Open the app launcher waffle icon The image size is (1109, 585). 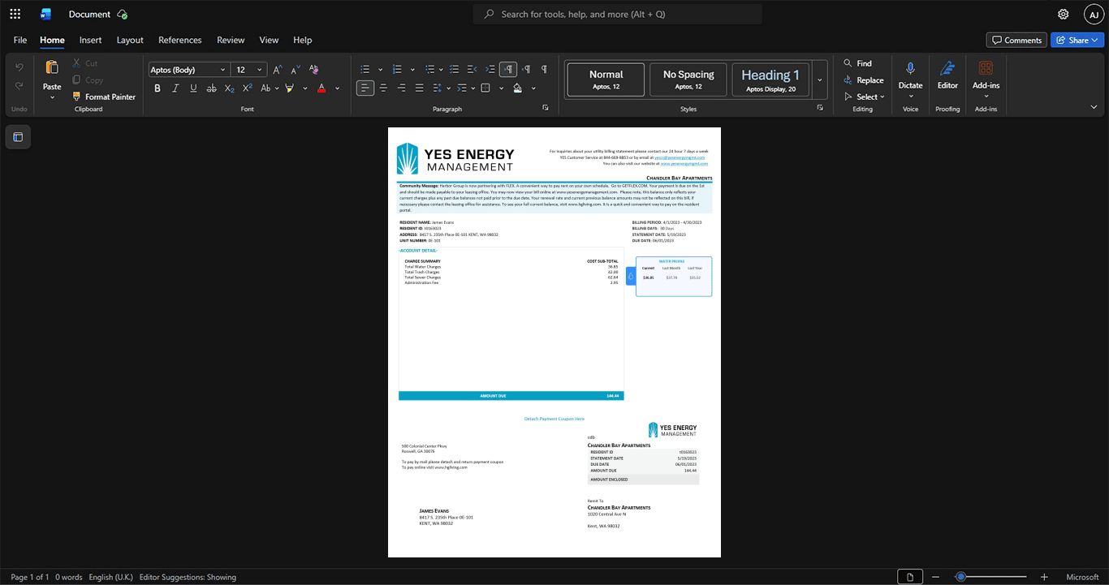(x=15, y=14)
